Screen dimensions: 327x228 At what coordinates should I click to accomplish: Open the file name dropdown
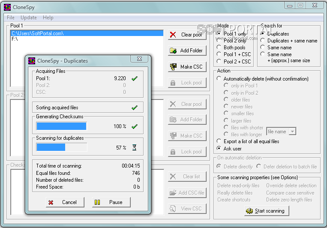(293, 132)
